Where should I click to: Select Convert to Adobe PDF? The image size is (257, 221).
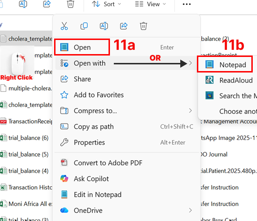(x=126, y=163)
